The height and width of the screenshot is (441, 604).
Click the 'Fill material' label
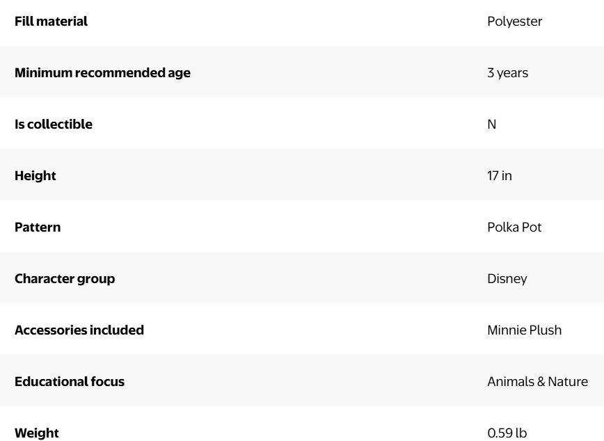point(51,22)
